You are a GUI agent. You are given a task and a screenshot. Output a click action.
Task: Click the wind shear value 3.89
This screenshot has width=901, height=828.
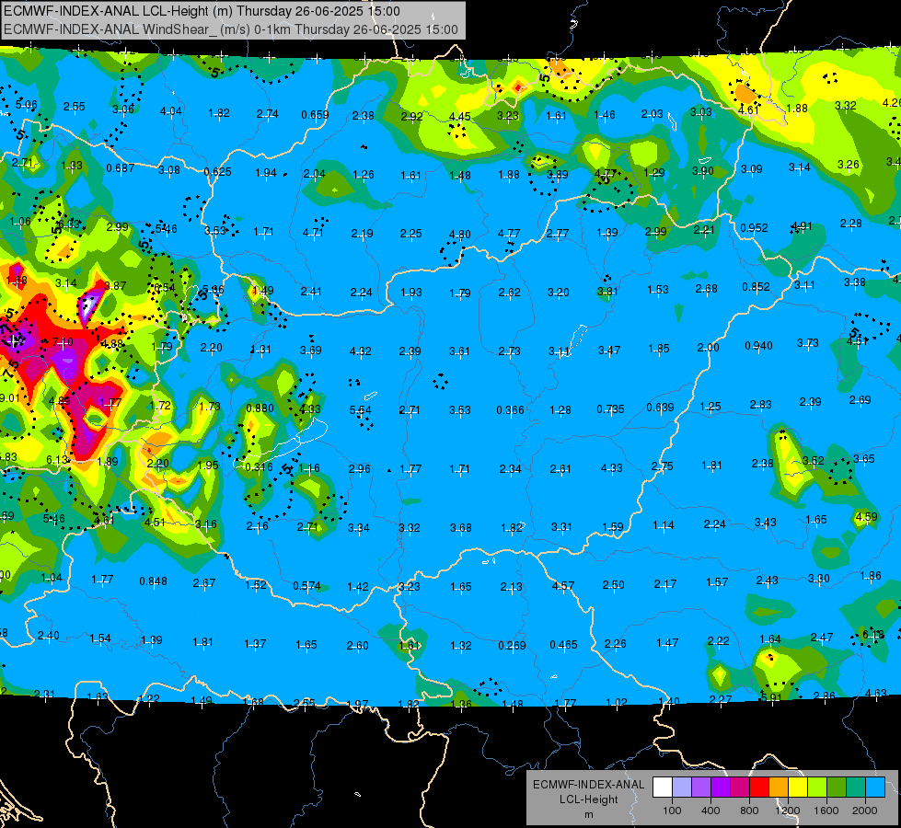[x=558, y=174]
